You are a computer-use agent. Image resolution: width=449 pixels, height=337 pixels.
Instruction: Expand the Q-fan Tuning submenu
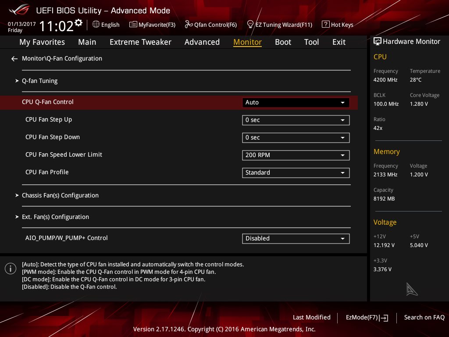coord(40,81)
